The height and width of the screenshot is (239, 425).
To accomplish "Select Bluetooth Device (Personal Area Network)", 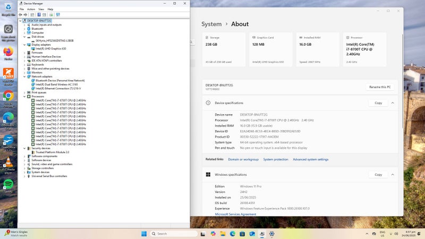I will pos(60,81).
